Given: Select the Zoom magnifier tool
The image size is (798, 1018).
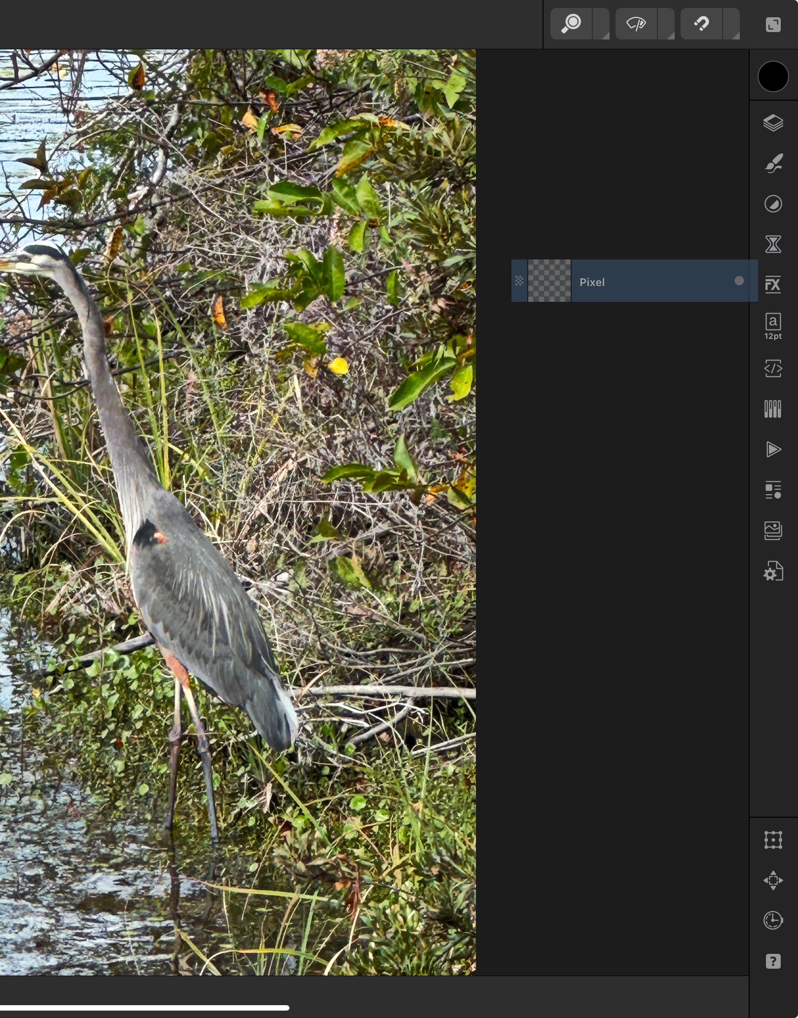Looking at the screenshot, I should [571, 24].
